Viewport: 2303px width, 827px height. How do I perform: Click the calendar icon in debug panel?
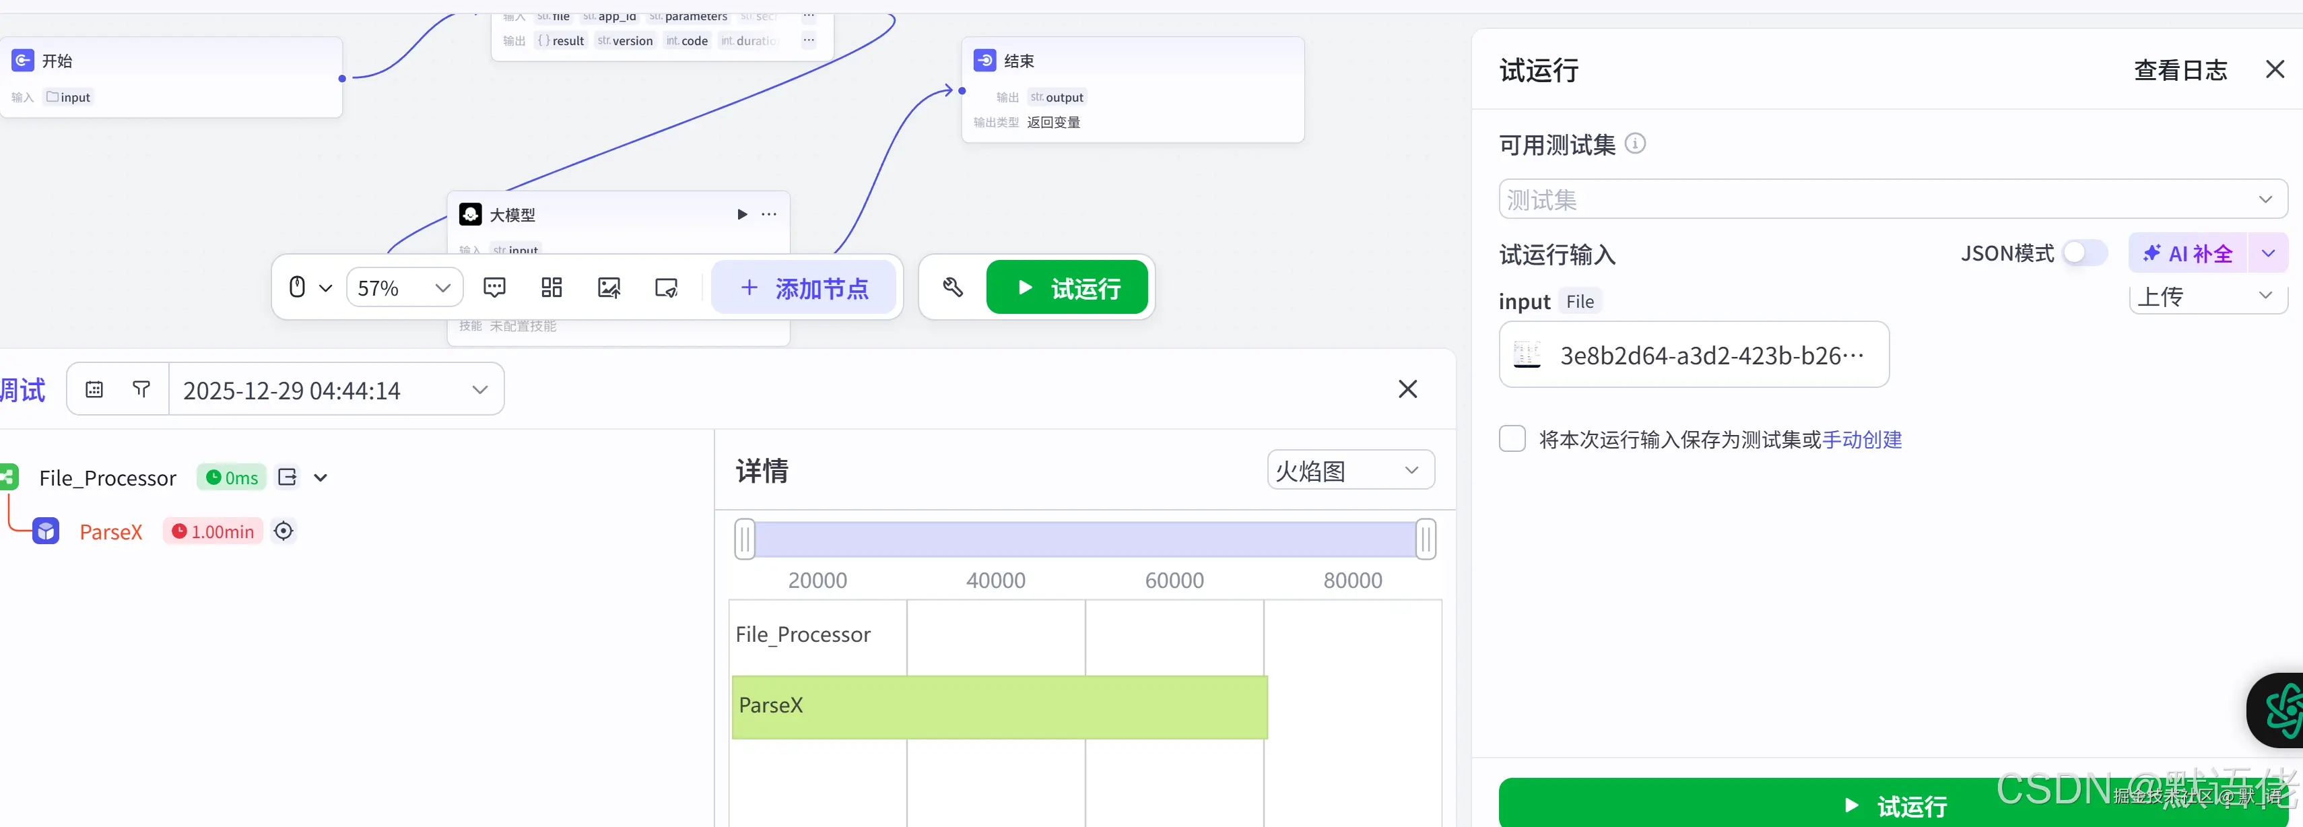pyautogui.click(x=95, y=389)
